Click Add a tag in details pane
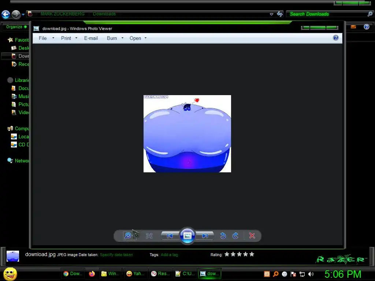This screenshot has height=281, width=375. click(169, 255)
